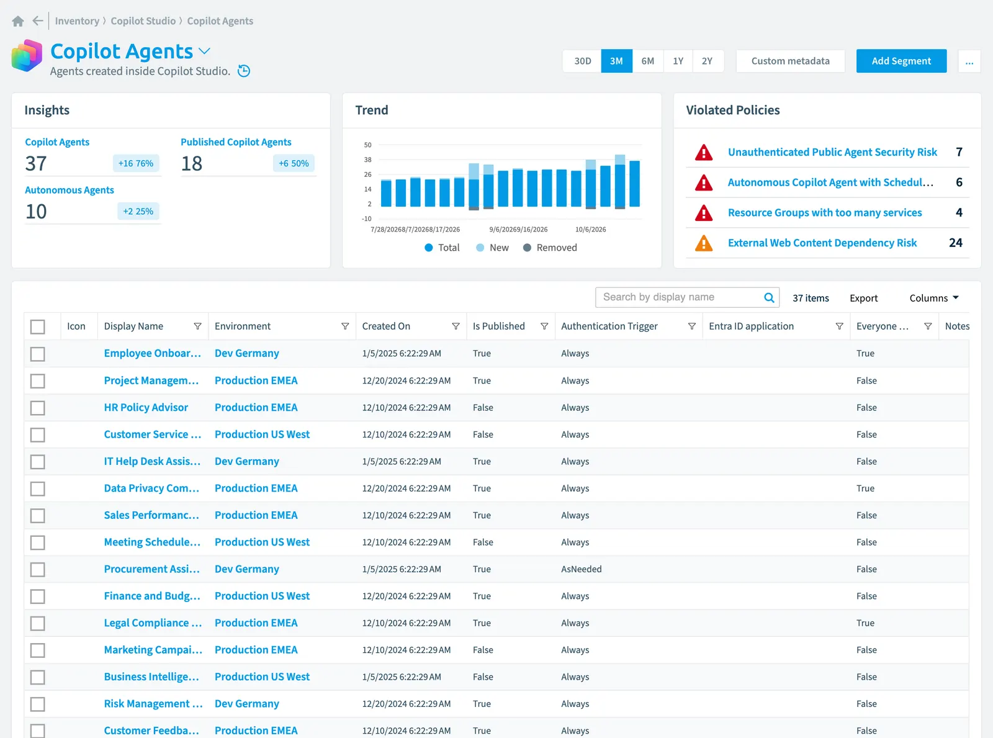Select the 6M time range
Screen dimensions: 993x738
[648, 61]
